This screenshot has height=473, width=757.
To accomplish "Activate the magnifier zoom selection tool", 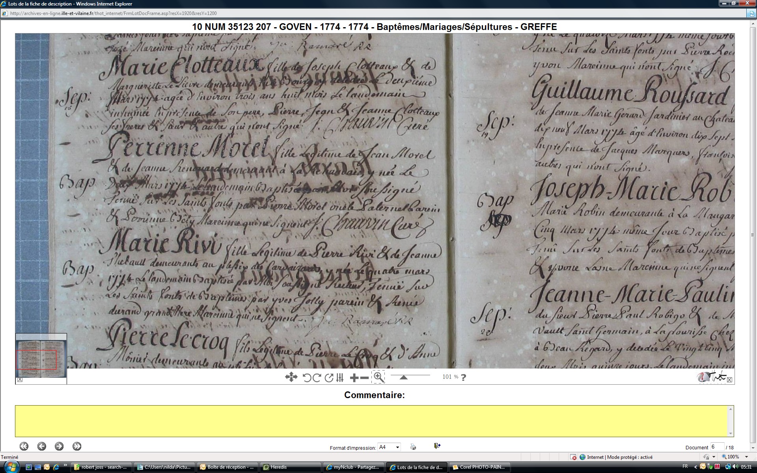I will pyautogui.click(x=378, y=377).
